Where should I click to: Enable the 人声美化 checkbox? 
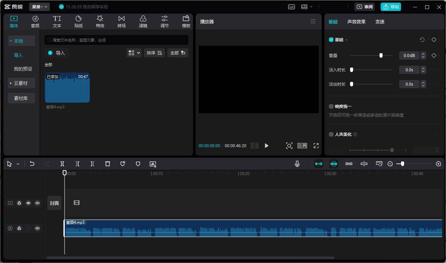(x=331, y=134)
